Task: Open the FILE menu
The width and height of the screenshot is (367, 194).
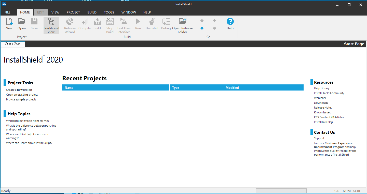Action: 8,12
